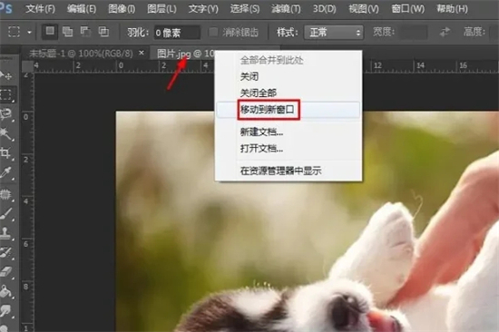Select the Magic Wand tool
Viewport: 499px width, 332px height.
[x=5, y=133]
